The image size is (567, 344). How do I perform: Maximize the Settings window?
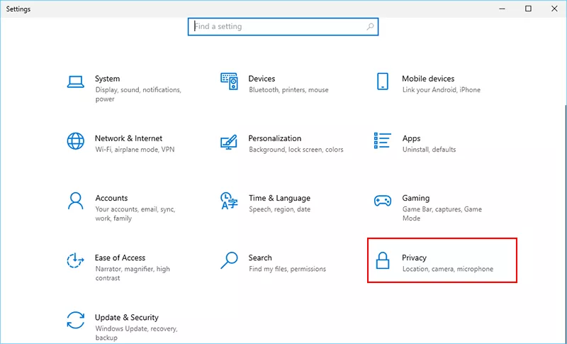(x=528, y=9)
